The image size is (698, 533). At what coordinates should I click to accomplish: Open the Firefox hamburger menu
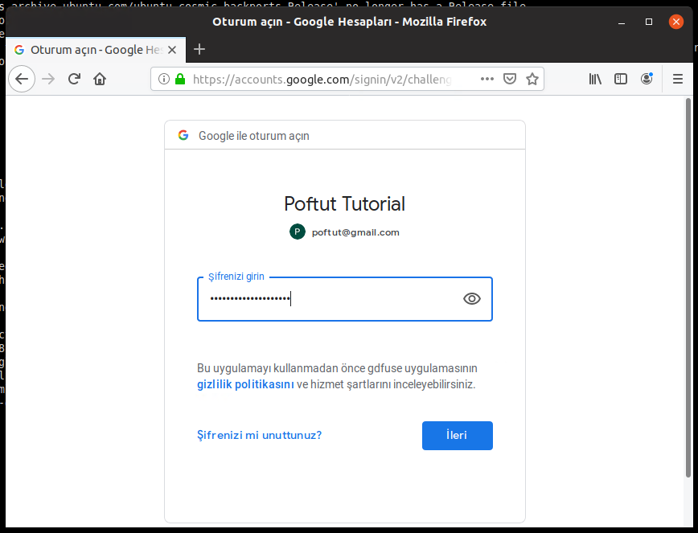pos(678,79)
